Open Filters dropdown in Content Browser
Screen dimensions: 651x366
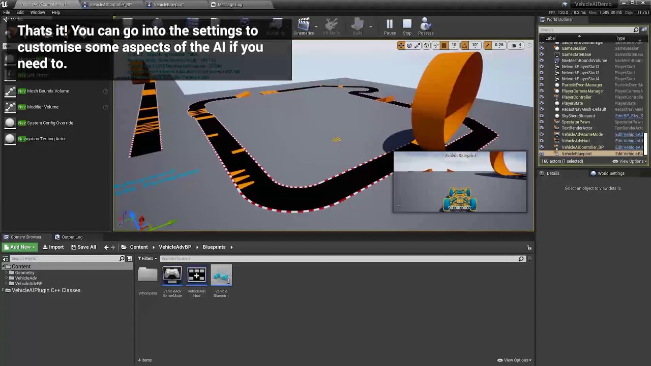[147, 259]
